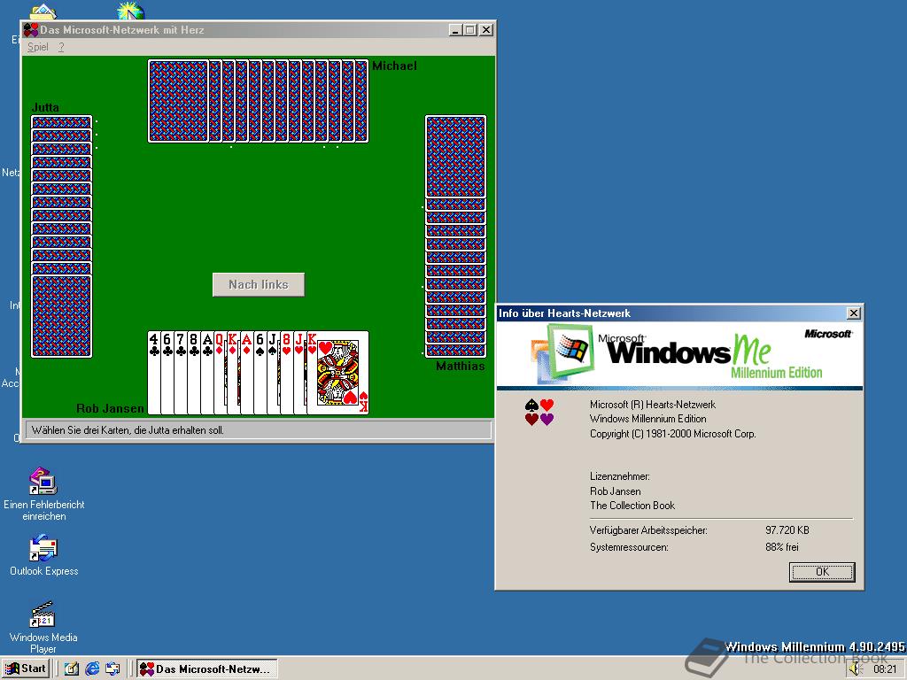
Task: Close the Info über Hearts-Netzwerk dialog
Action: coord(853,313)
